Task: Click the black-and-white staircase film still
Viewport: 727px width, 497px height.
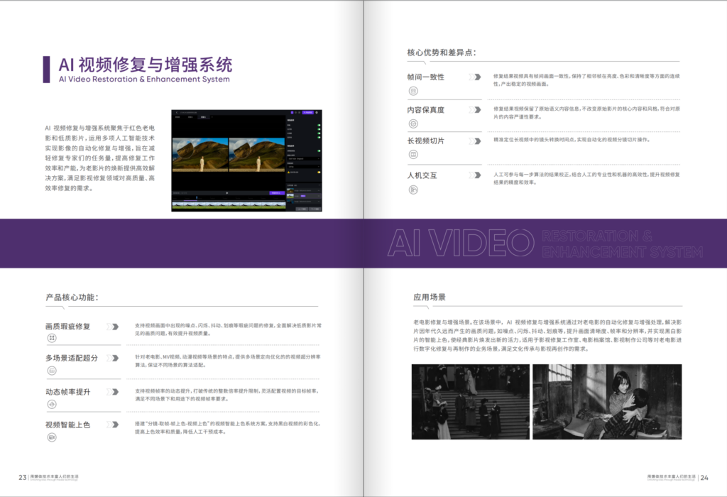Action: point(471,402)
